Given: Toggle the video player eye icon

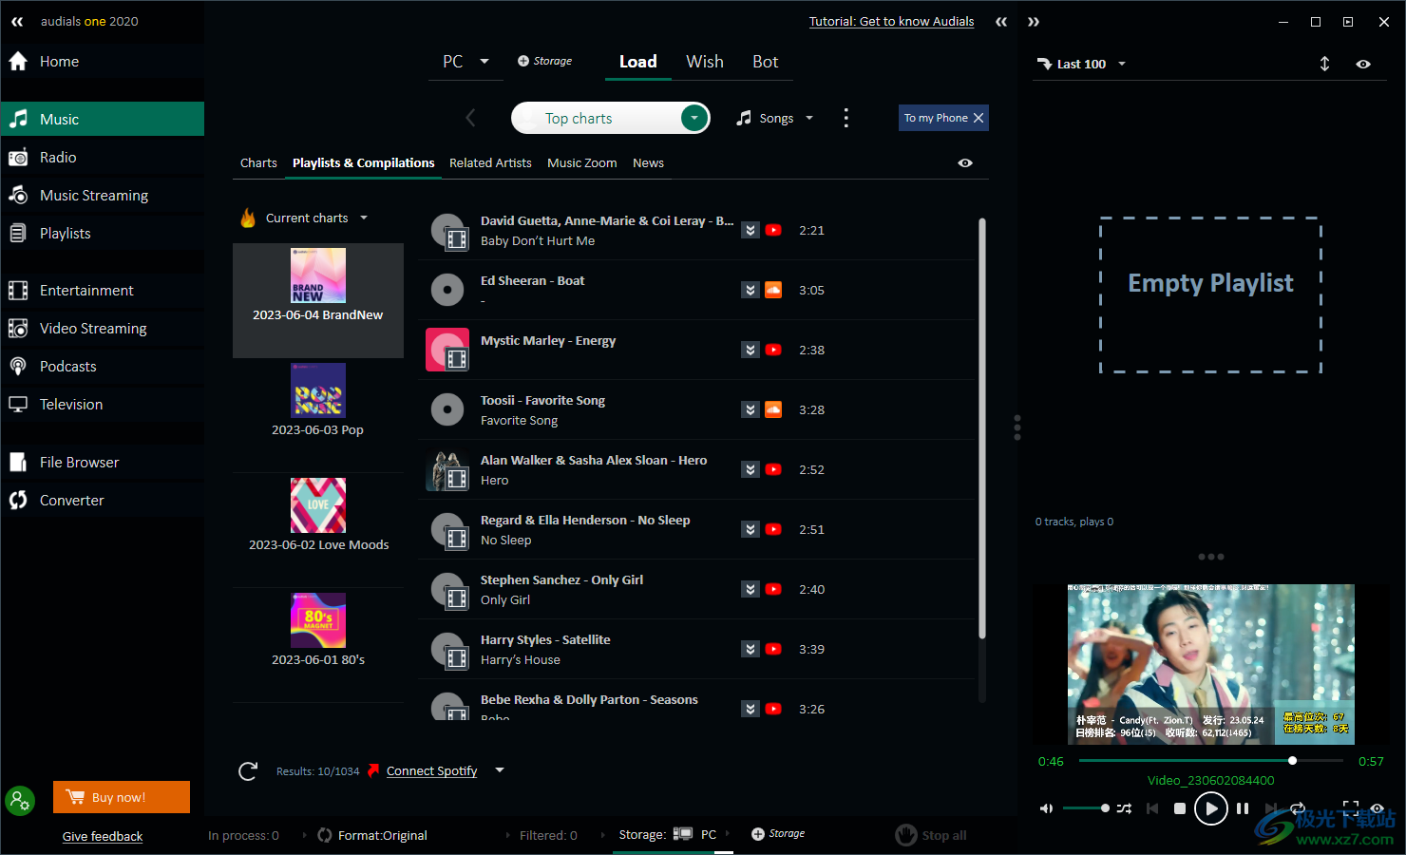Looking at the screenshot, I should click(1377, 808).
